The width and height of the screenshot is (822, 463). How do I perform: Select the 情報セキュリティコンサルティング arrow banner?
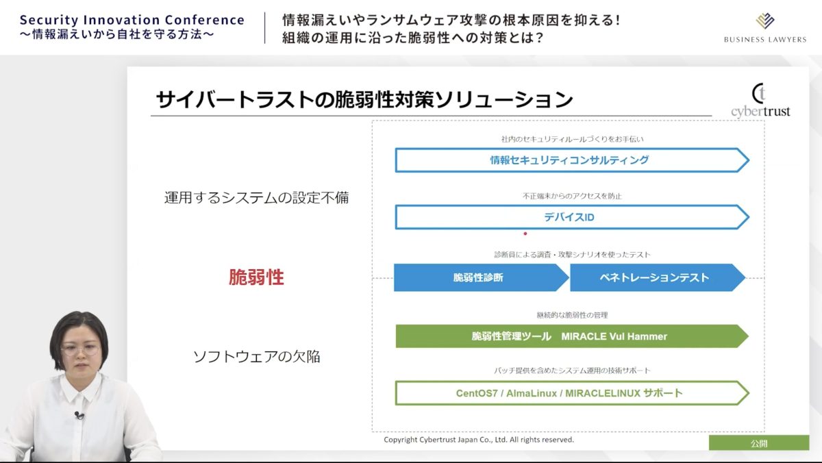[x=572, y=160]
